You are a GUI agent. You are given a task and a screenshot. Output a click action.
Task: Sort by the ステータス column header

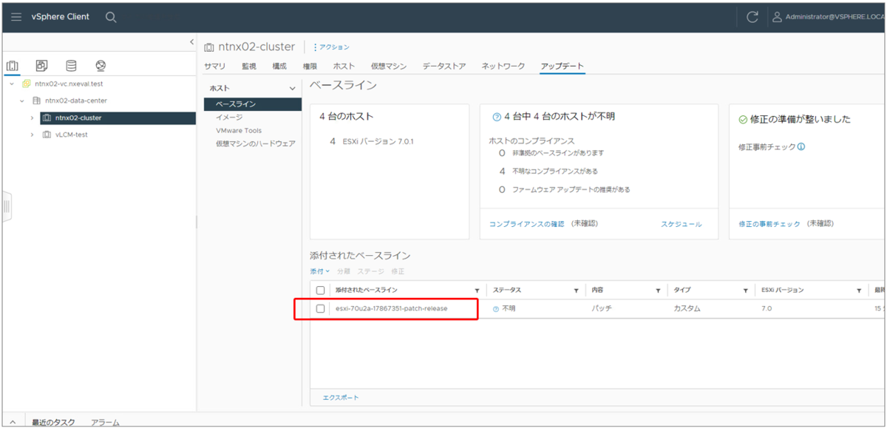[x=507, y=291]
